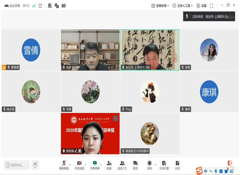The width and height of the screenshot is (240, 175).
Task: Expand the audio options arrow beside 解除静音
Action: (70, 165)
